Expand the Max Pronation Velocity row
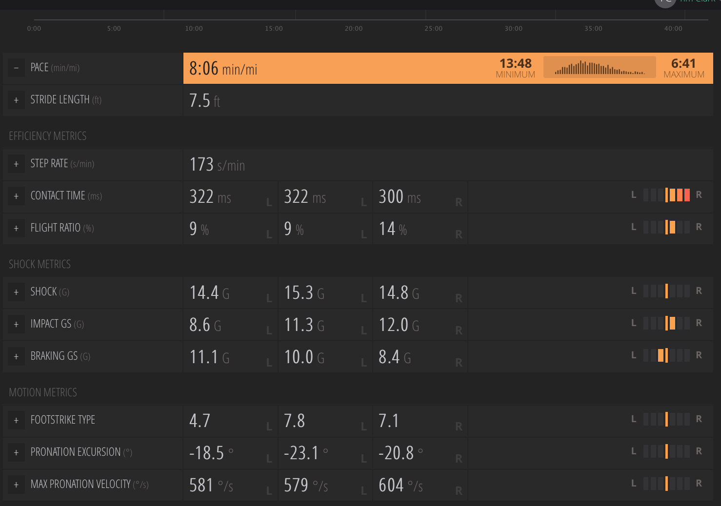Viewport: 721px width, 506px height. tap(16, 485)
